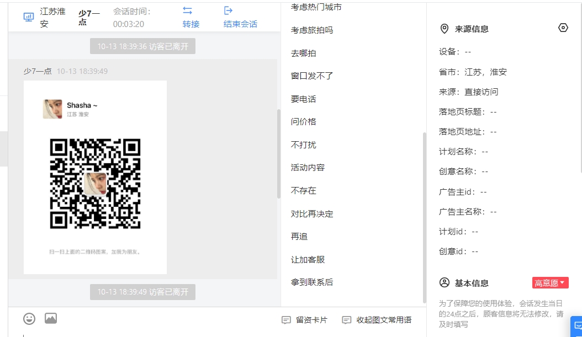Click the 广告主名称 row
The height and width of the screenshot is (337, 582).
(x=468, y=212)
